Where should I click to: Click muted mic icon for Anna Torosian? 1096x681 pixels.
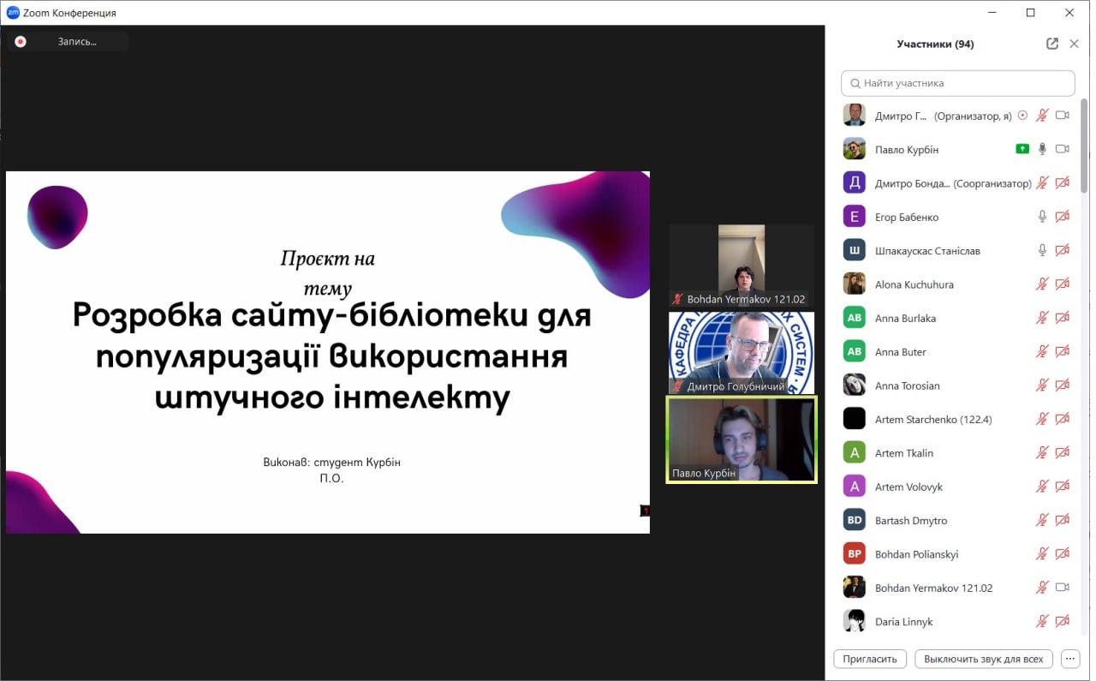(1042, 385)
